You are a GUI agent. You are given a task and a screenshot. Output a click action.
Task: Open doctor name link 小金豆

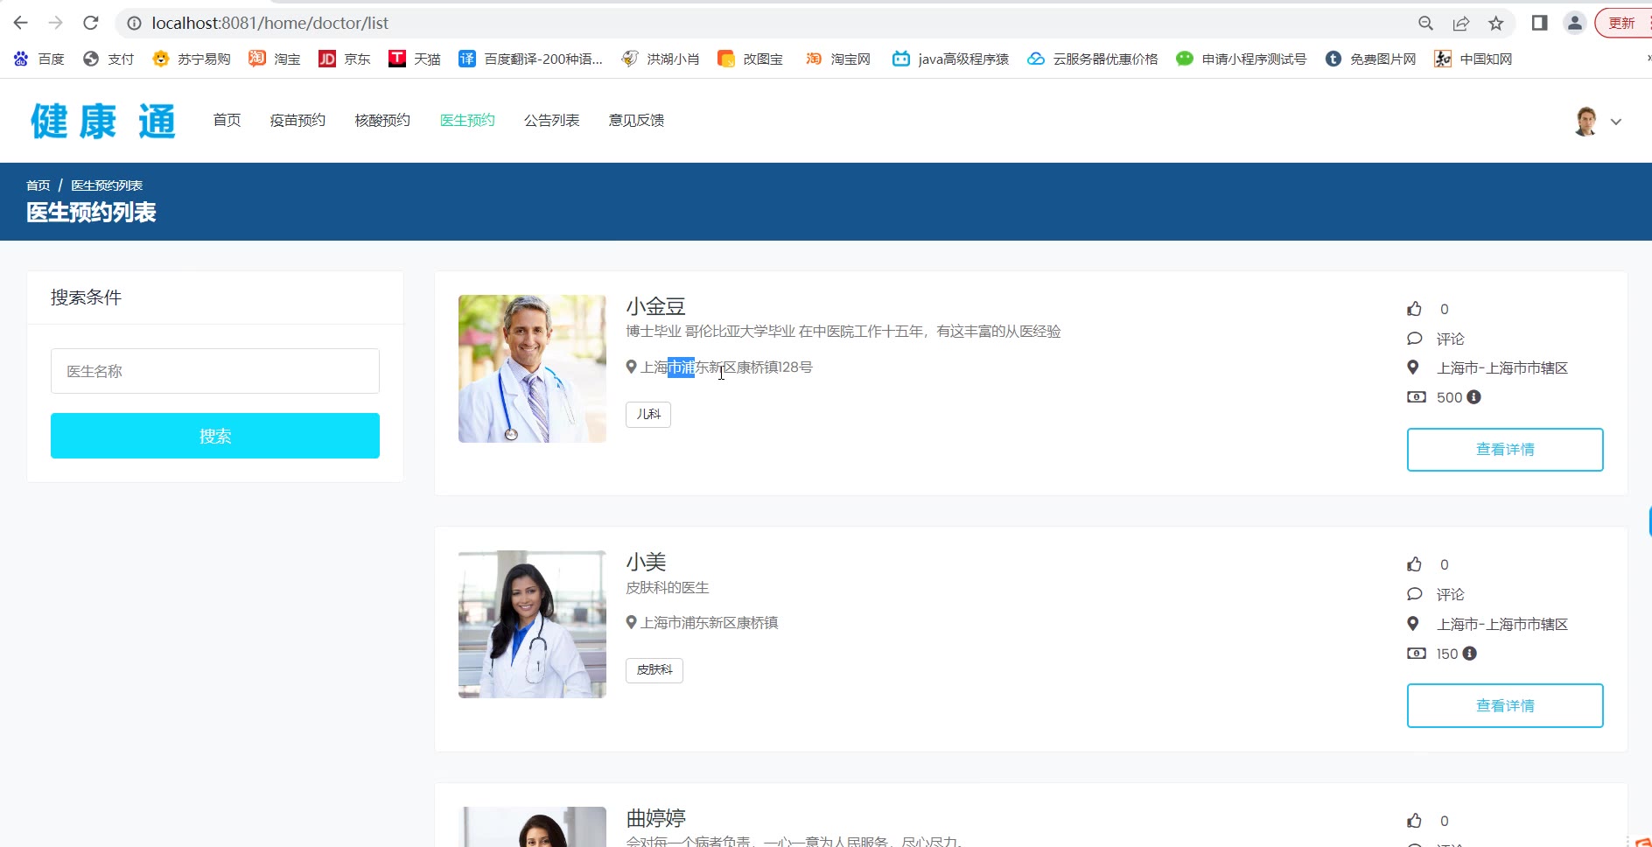(655, 306)
